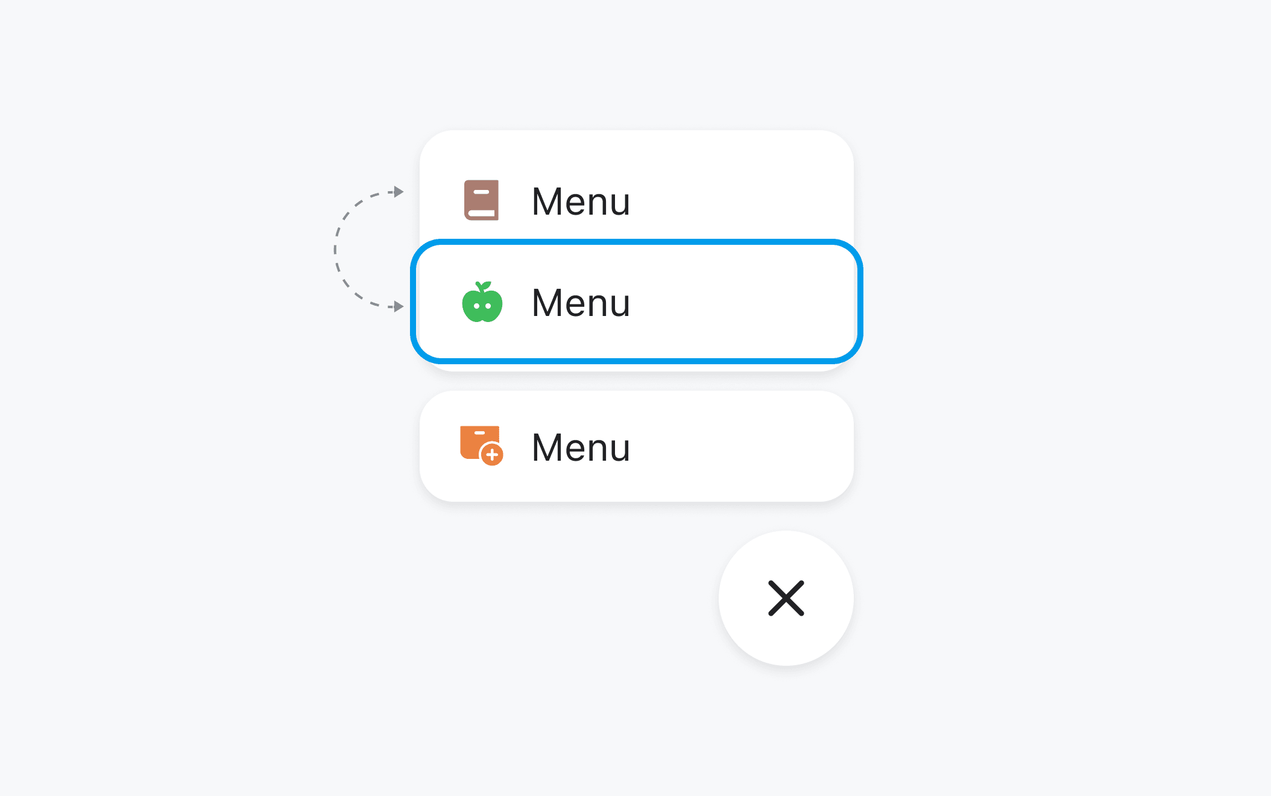The width and height of the screenshot is (1271, 796).
Task: Click the orange package-plus icon
Action: click(x=481, y=446)
